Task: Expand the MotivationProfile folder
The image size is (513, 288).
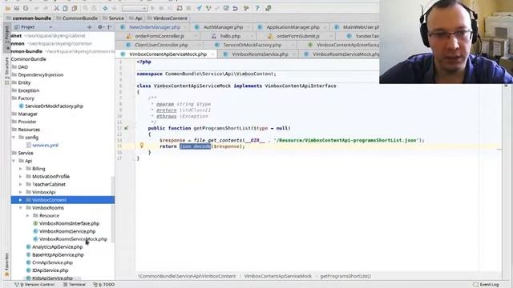Action: [20, 177]
